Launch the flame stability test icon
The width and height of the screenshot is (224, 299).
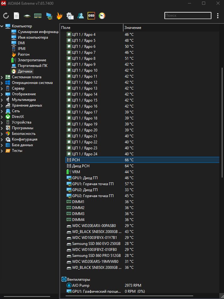(59, 16)
